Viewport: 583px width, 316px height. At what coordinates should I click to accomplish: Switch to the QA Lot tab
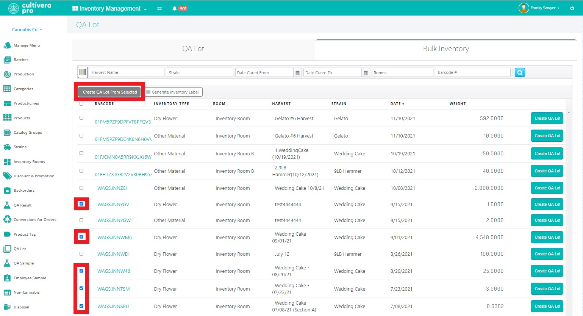[x=193, y=49]
